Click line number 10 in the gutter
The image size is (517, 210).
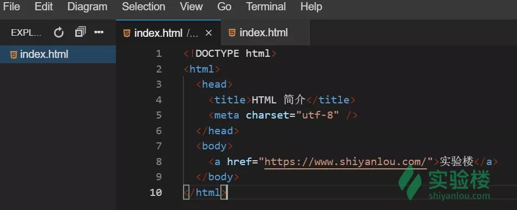[155, 192]
